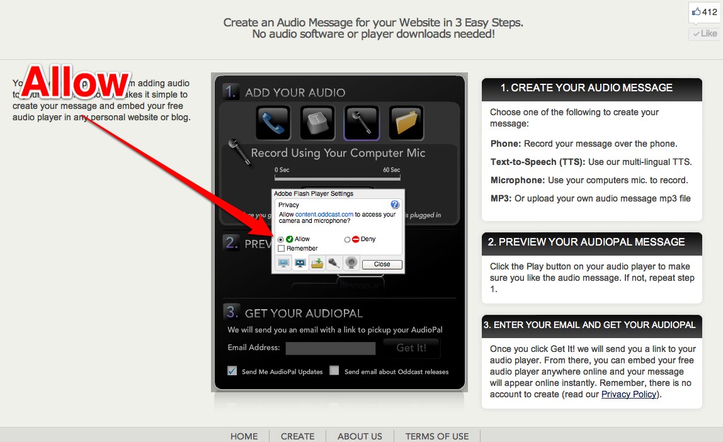Image resolution: width=723 pixels, height=442 pixels.
Task: Open the Privacy Policy link
Action: tap(629, 394)
